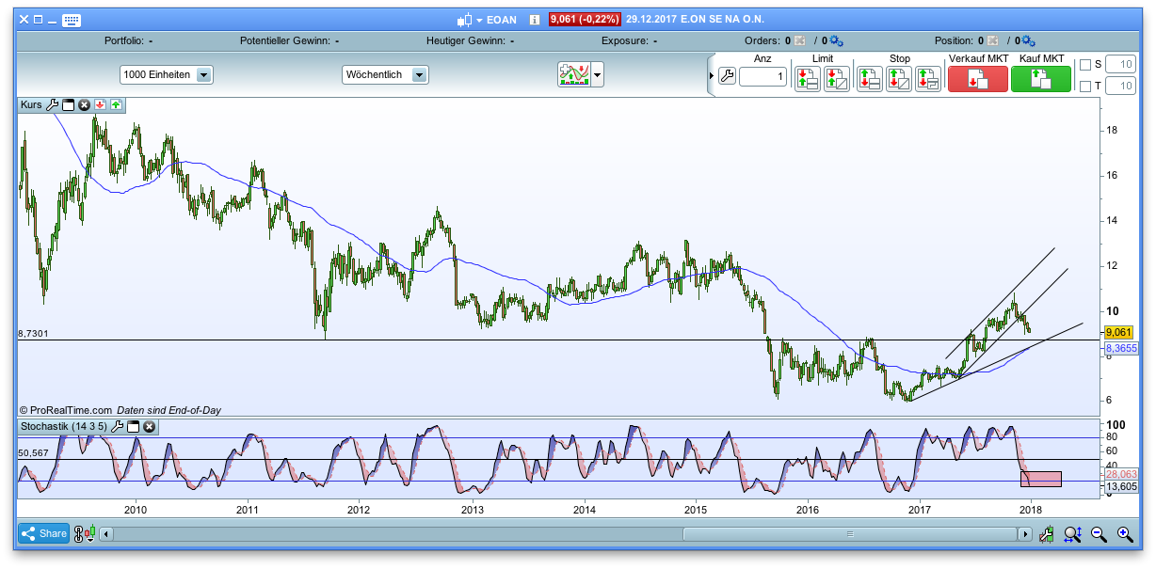Viewport: 1156px width, 569px height.
Task: Click the Anz quantity input field
Action: tap(763, 77)
